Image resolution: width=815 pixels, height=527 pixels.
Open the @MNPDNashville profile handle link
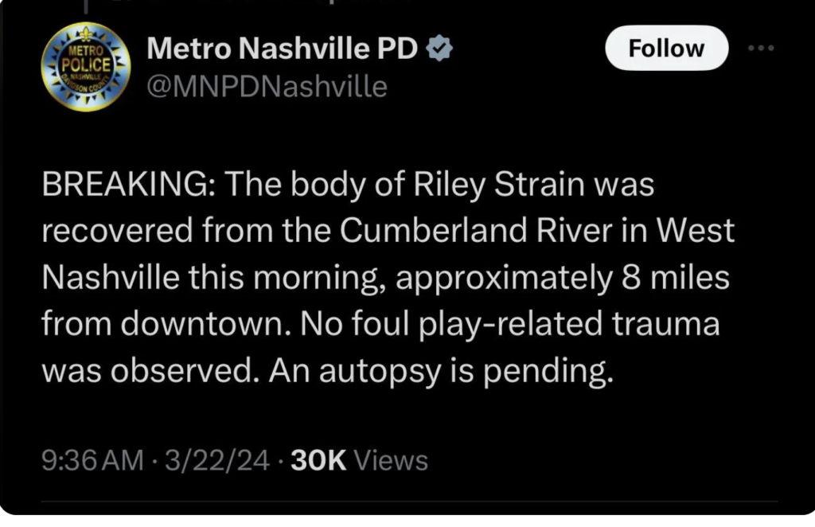point(266,86)
